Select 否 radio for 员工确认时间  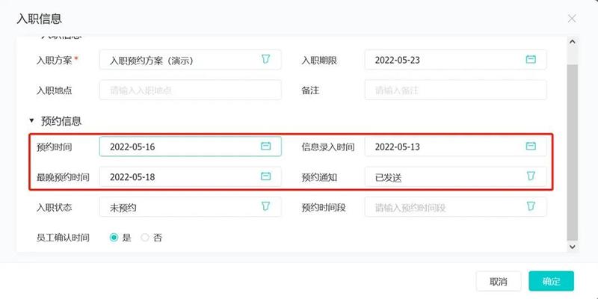[x=145, y=238]
